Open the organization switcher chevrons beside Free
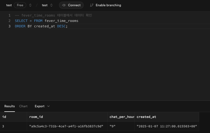The width and height of the screenshot is (210, 133). pyautogui.click(x=30, y=5)
